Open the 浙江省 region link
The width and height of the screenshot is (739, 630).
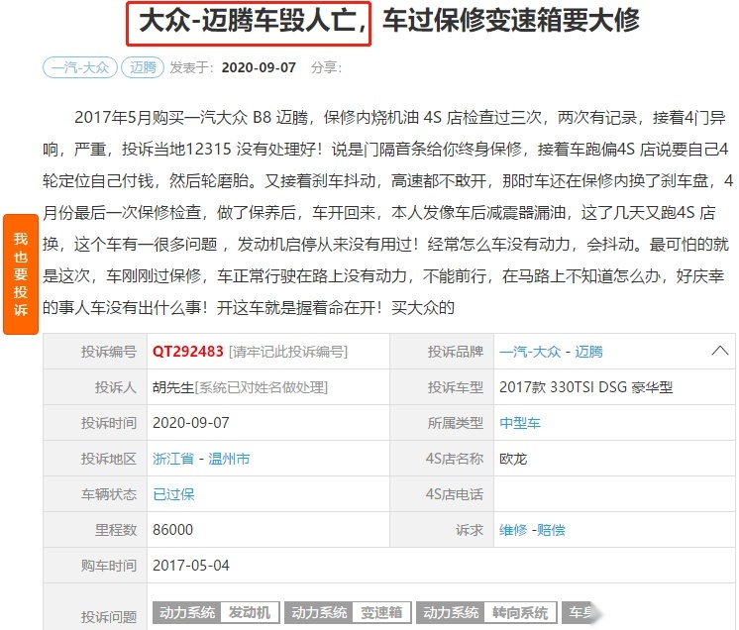tap(173, 459)
